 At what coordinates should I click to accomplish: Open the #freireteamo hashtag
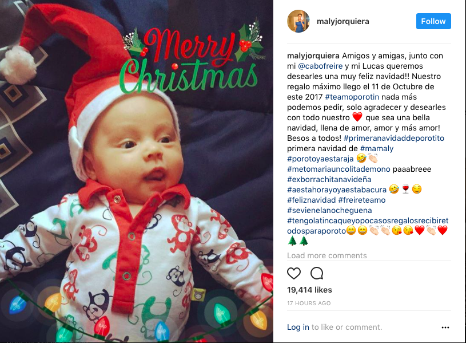(362, 200)
